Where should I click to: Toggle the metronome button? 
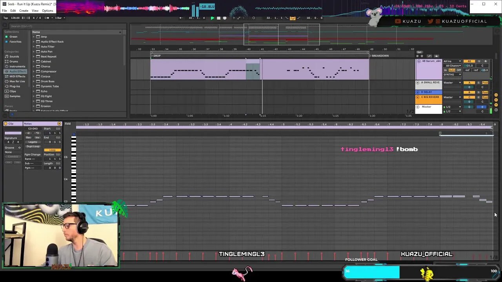point(47,18)
